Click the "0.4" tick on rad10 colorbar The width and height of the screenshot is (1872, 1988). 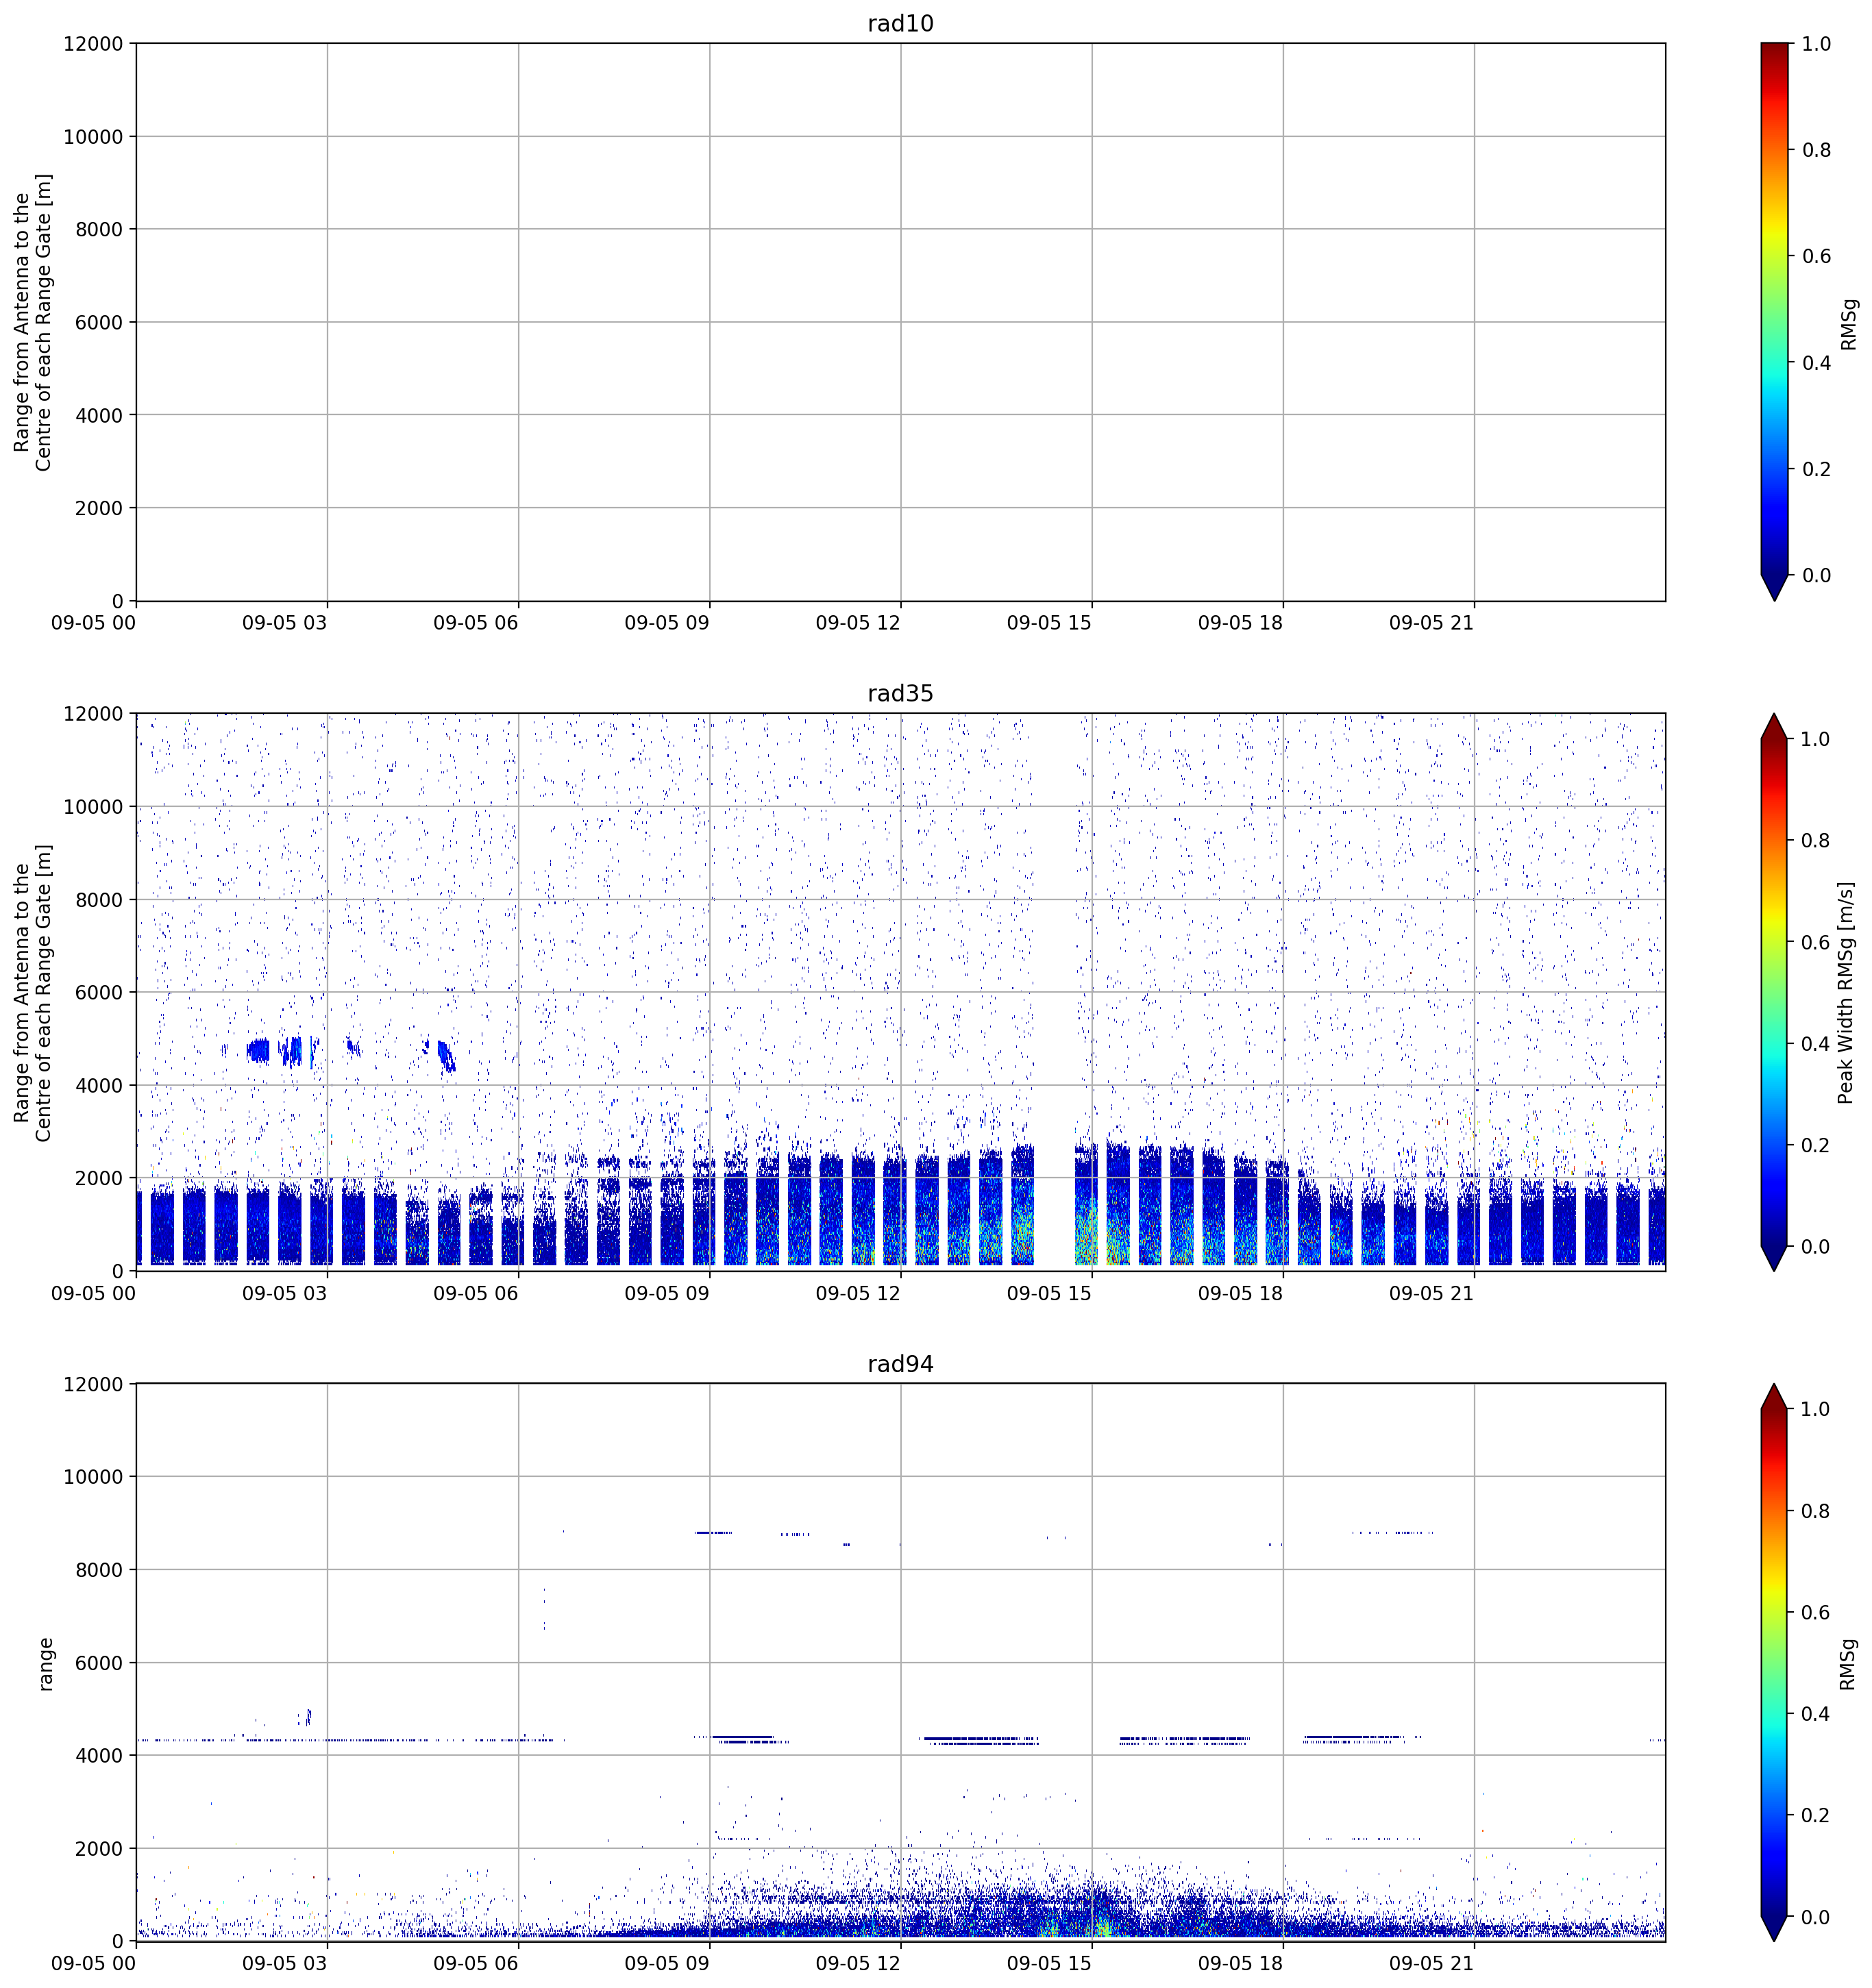tap(1816, 363)
